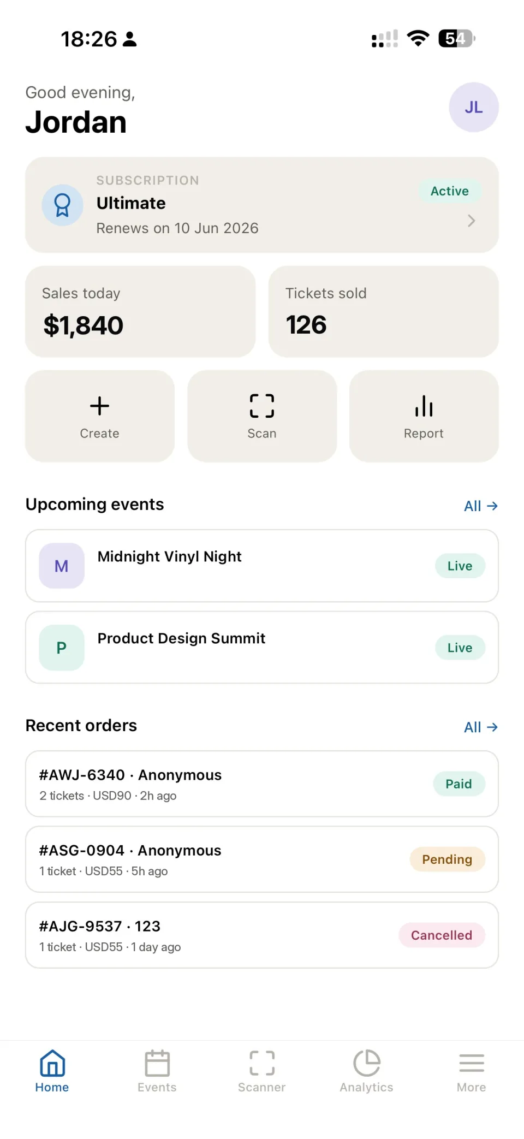Select the Home tab icon
The width and height of the screenshot is (524, 1139).
(52, 1063)
